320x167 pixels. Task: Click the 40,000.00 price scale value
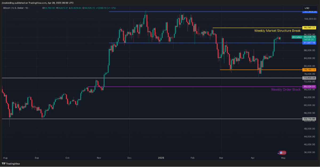point(309,145)
